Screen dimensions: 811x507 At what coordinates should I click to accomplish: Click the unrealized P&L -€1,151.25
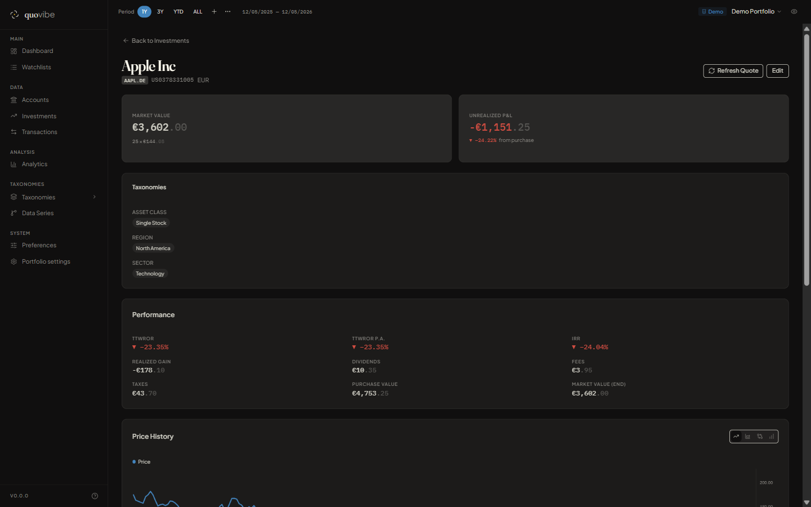(x=500, y=128)
